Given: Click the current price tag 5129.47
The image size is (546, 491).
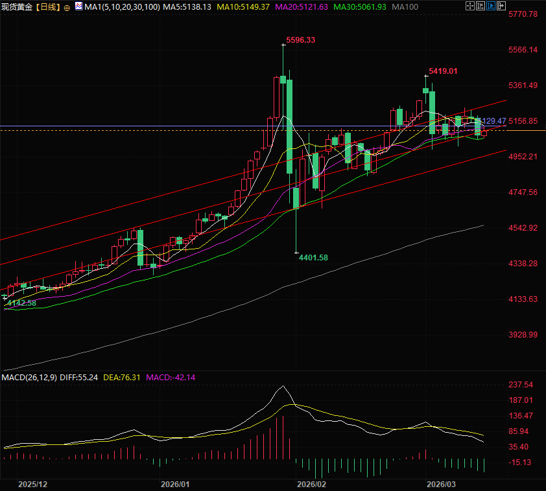Looking at the screenshot, I should 493,121.
